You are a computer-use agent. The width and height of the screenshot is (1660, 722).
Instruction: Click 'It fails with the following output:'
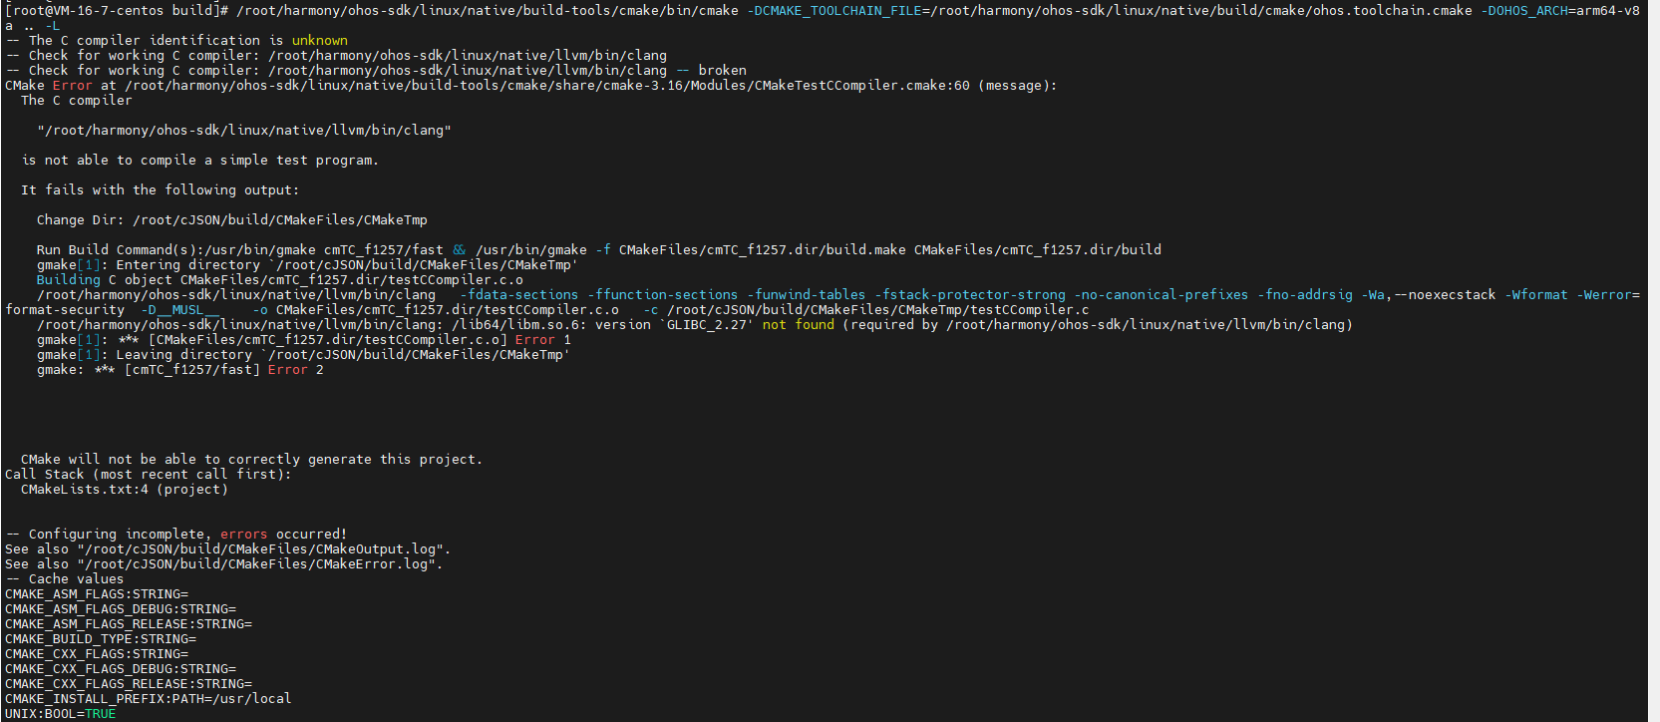click(161, 190)
